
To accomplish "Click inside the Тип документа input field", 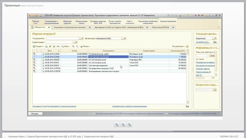I will pos(62,38).
